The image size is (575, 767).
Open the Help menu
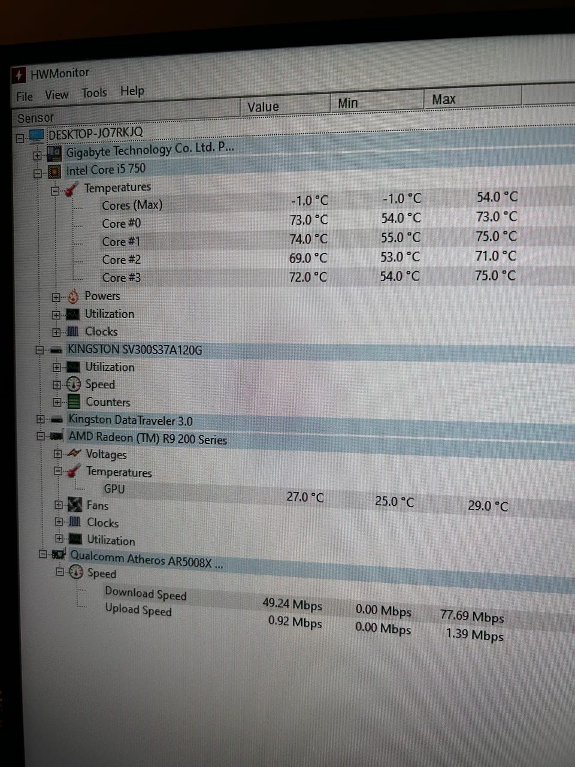(132, 91)
